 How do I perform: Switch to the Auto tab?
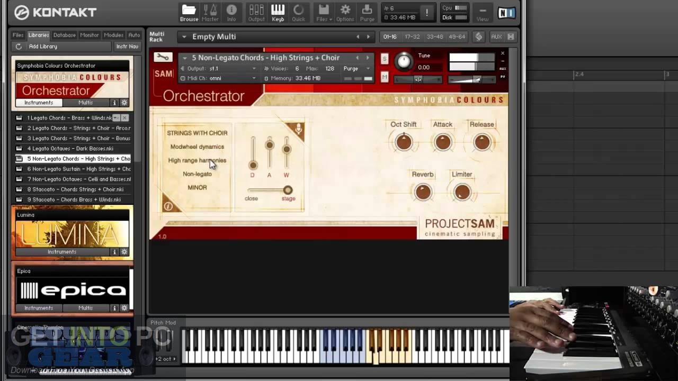(x=134, y=35)
